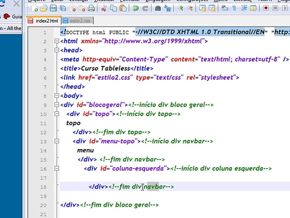
Task: Toggle synchronized vertical scrolling
Action: click(x=202, y=8)
